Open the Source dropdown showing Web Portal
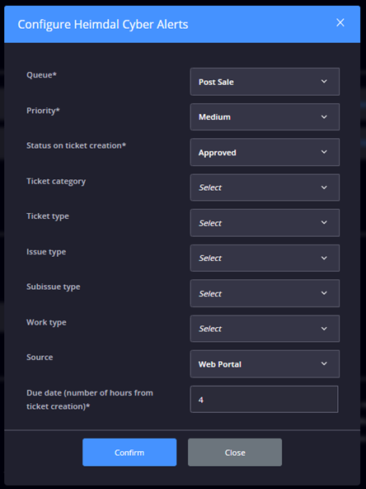The height and width of the screenshot is (489, 366). 265,364
